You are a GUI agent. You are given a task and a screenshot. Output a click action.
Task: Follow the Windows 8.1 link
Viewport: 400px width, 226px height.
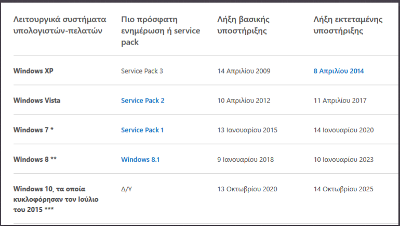[x=140, y=159]
